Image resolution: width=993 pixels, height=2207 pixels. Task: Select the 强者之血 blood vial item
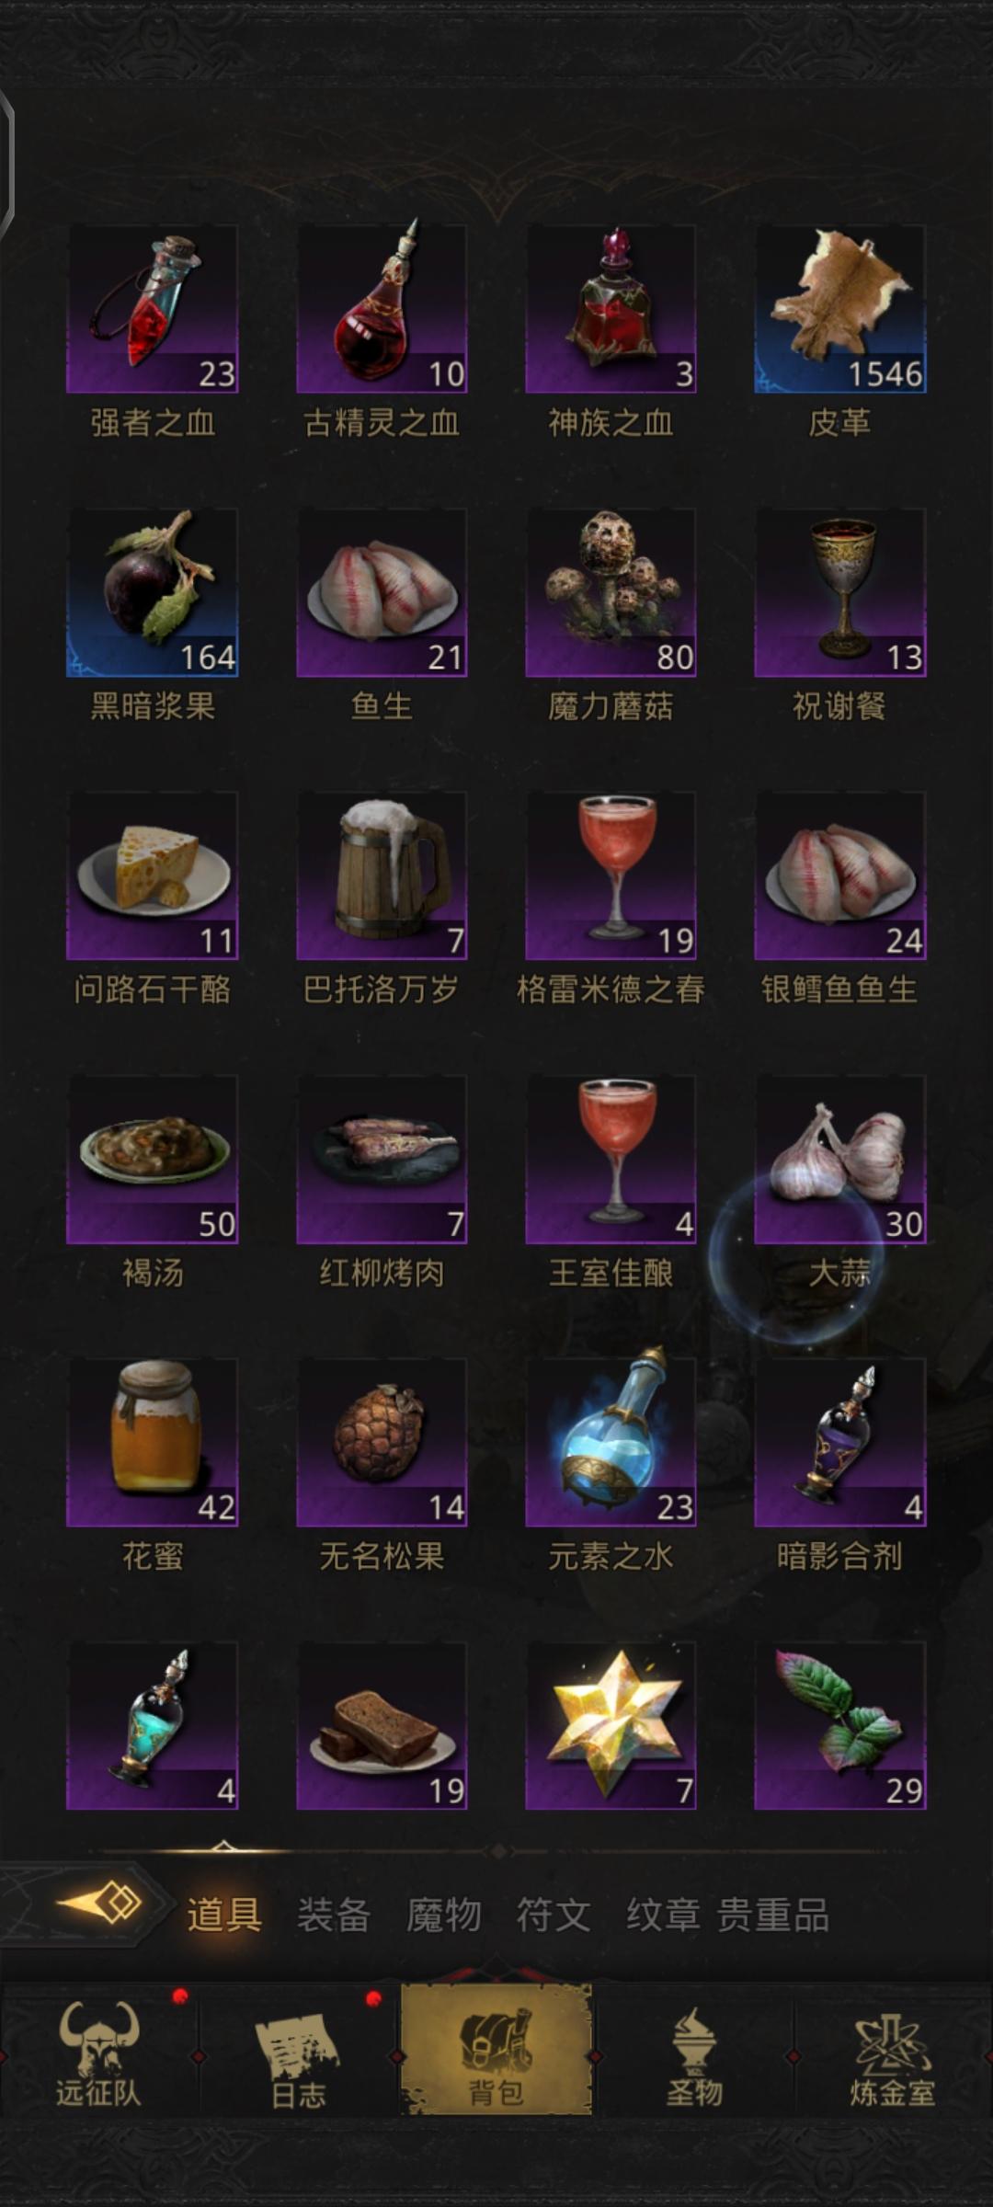[x=153, y=309]
